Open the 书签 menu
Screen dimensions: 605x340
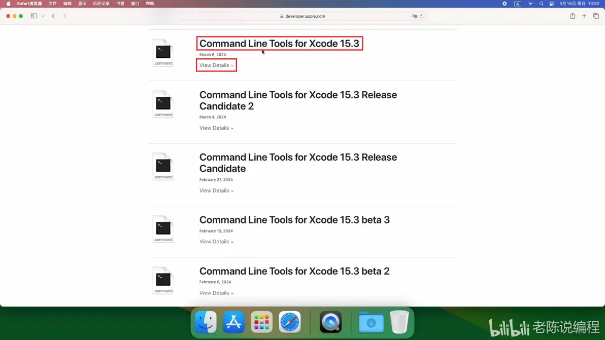(120, 4)
